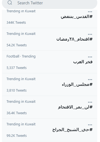100x142 pixels.
Task: Click the search magnifier icon
Action: [x=10, y=2]
